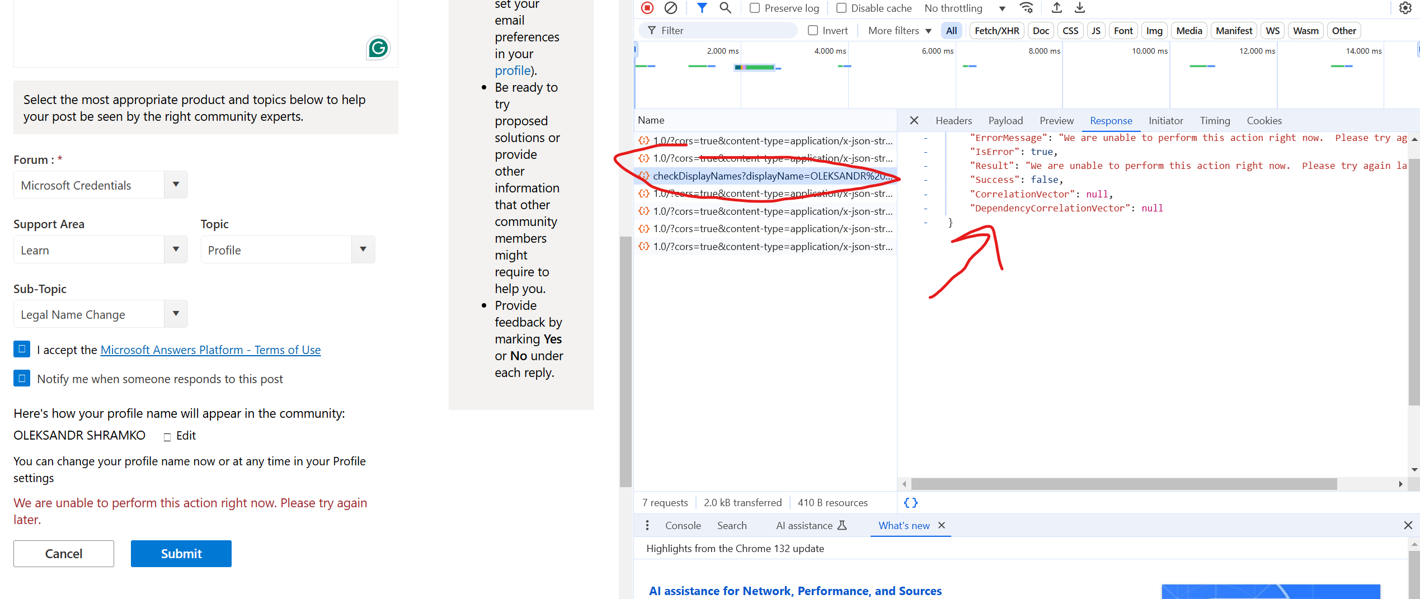
Task: Filter requests by Fetch/XHR
Action: point(996,30)
